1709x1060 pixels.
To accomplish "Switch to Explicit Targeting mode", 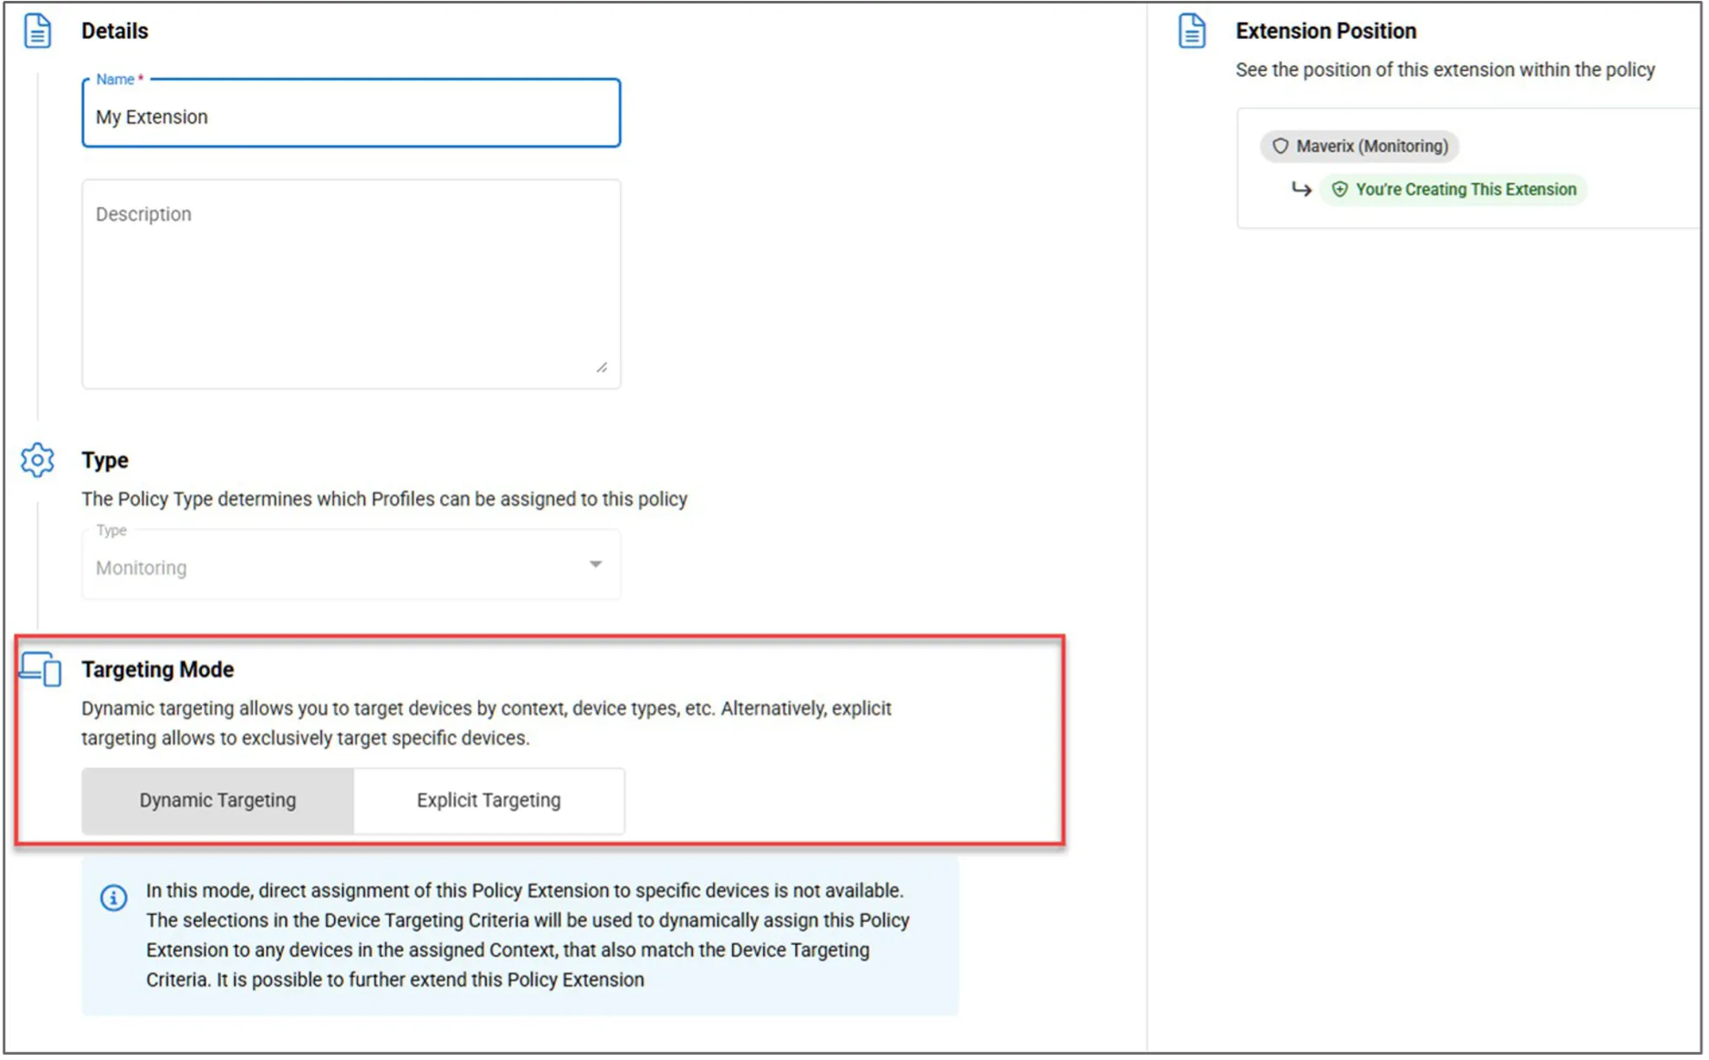I will tap(489, 800).
